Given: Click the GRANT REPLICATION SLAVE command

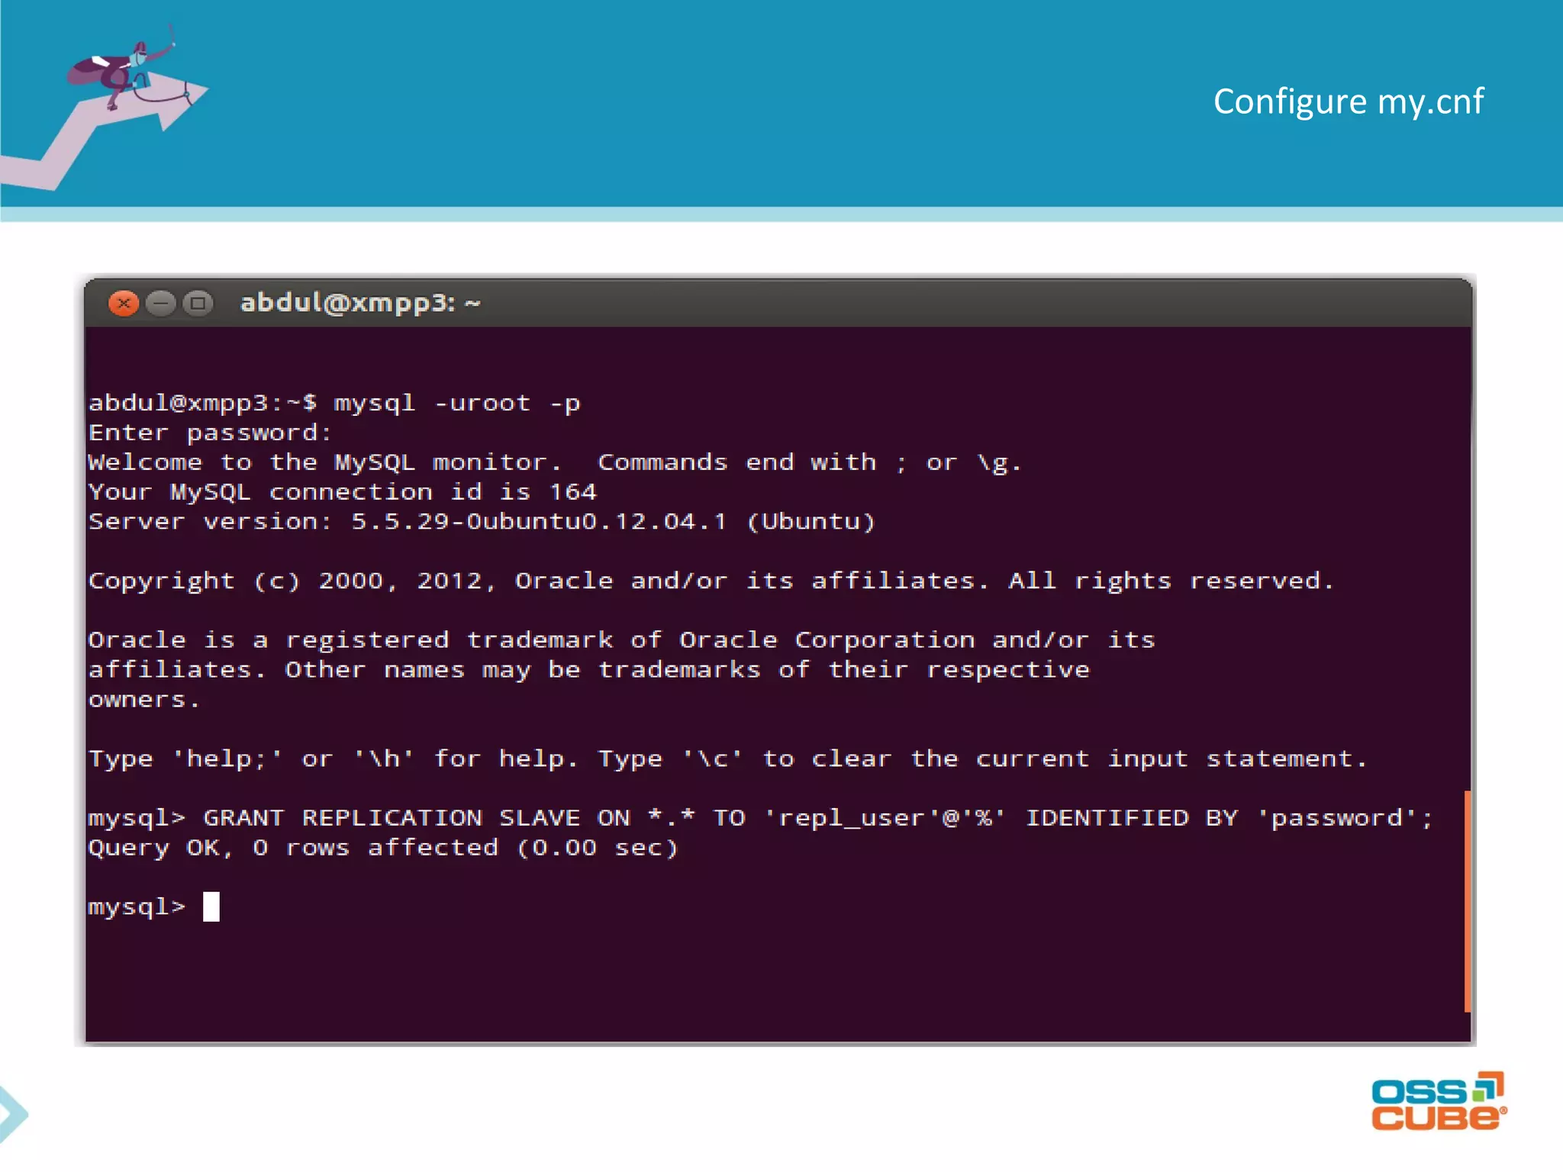Looking at the screenshot, I should pos(761,818).
